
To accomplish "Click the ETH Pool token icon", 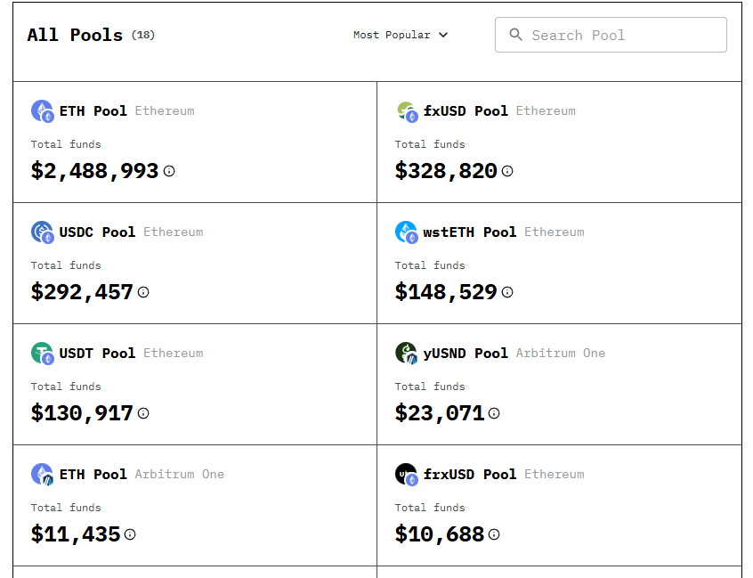I will 43,110.
